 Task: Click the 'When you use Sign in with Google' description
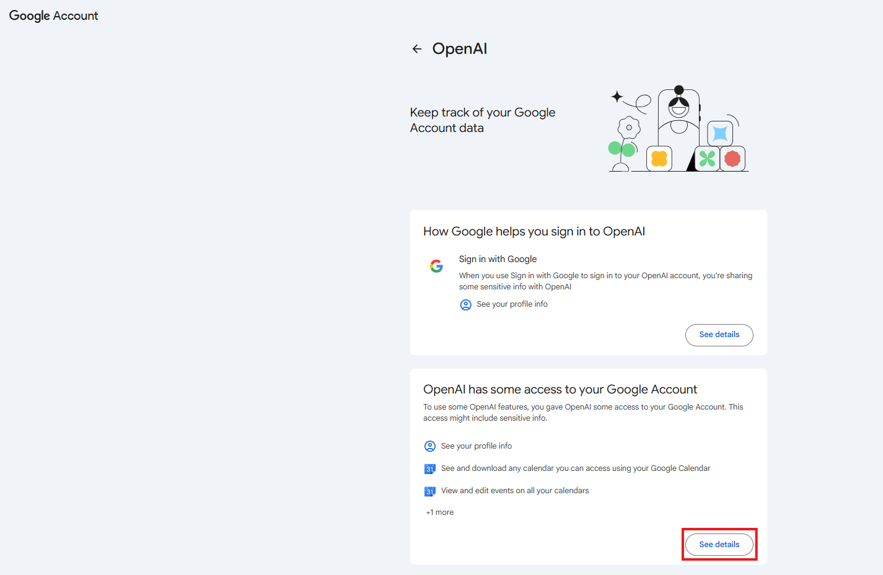coord(605,281)
